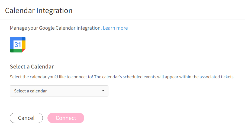
Task: Click the pink Connect button
Action: click(x=66, y=118)
